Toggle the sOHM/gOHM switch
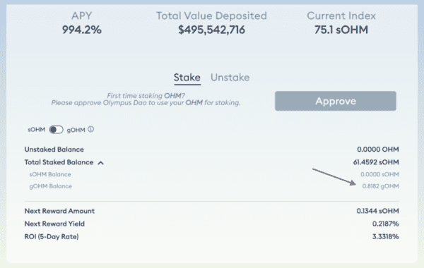Image resolution: width=424 pixels, height=268 pixels. pos(57,130)
